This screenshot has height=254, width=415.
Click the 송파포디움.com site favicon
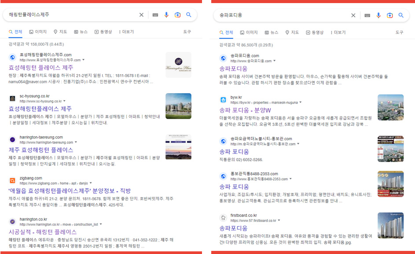(223, 58)
